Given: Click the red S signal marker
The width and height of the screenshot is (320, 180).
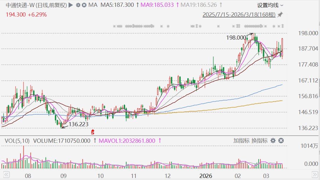Looking at the screenshot, I should 93,132.
